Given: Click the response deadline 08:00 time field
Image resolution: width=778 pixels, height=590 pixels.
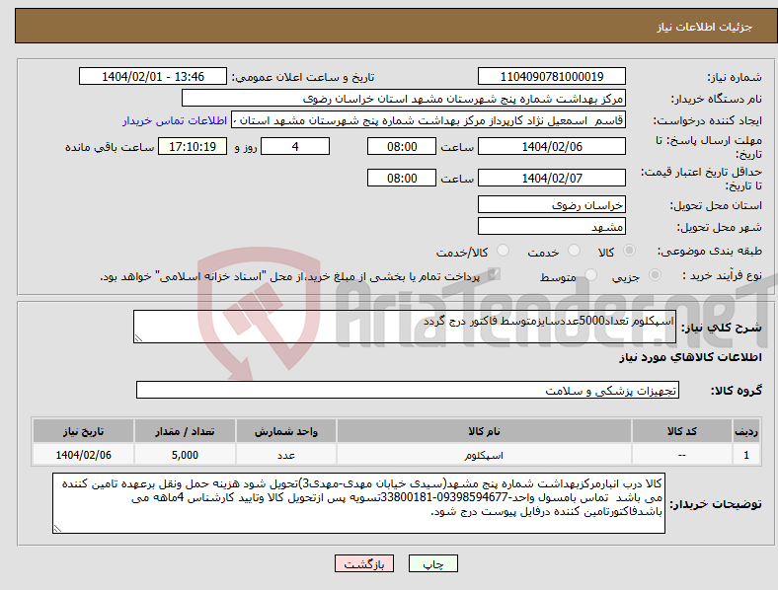Looking at the screenshot, I should (x=402, y=146).
